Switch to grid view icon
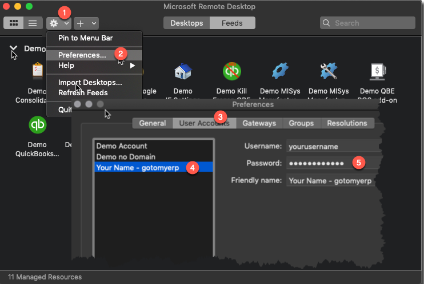 click(x=14, y=23)
